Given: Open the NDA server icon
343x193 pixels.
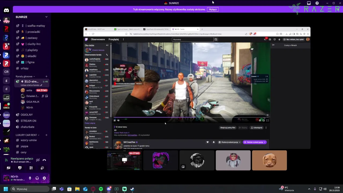Looking at the screenshot, I should click(6, 149).
